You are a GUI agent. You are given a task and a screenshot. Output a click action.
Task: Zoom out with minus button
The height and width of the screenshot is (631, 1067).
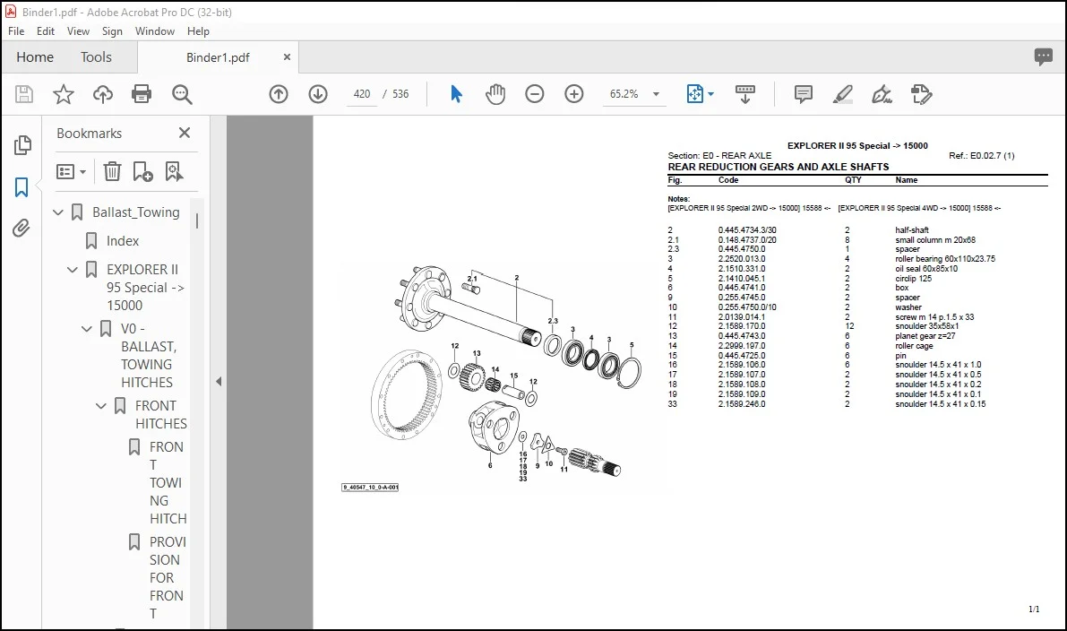pyautogui.click(x=535, y=94)
